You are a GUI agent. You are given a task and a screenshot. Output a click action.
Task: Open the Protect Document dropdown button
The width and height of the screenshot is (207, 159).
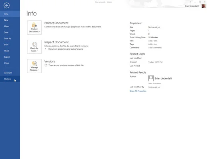(x=34, y=27)
